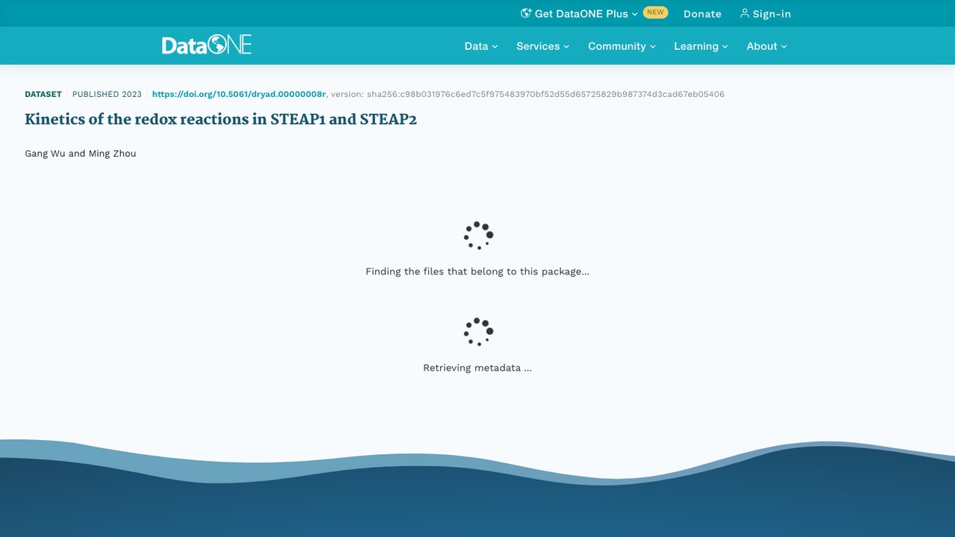Click 'Finding the files that belong to this package...' text
The width and height of the screenshot is (955, 537).
(477, 271)
